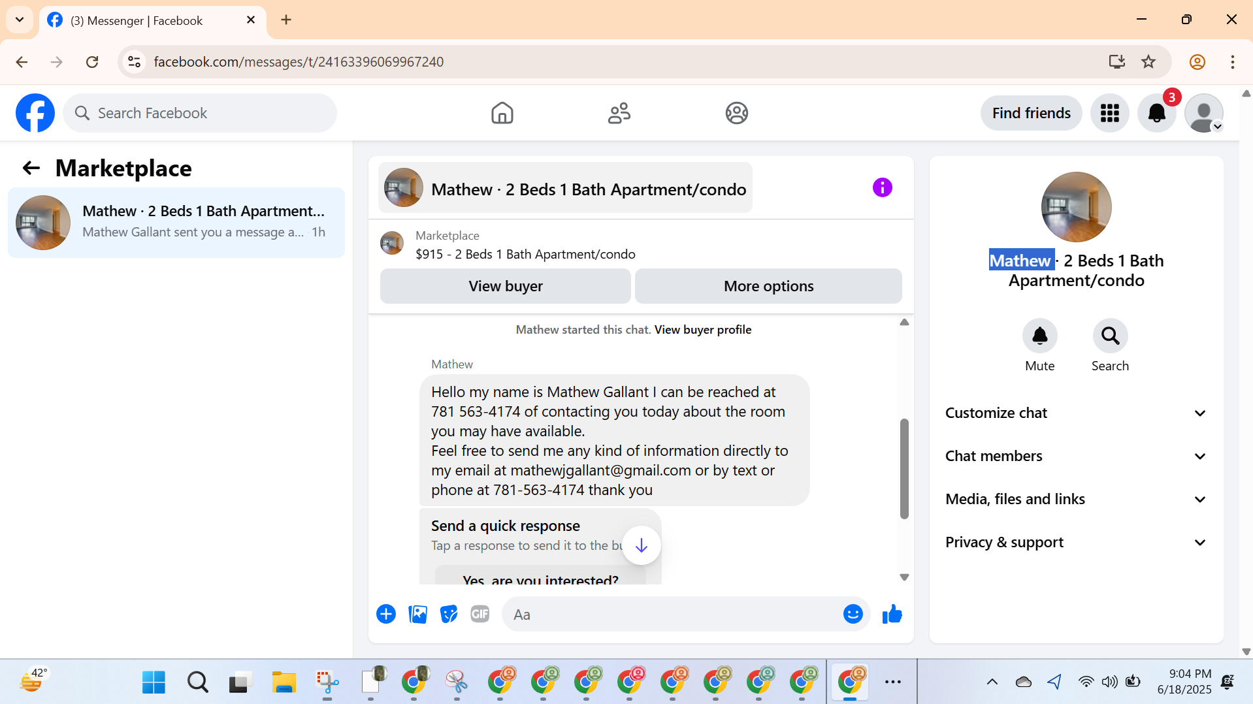The height and width of the screenshot is (704, 1253).
Task: Click the Marketplace listing thumbnail
Action: [x=392, y=243]
